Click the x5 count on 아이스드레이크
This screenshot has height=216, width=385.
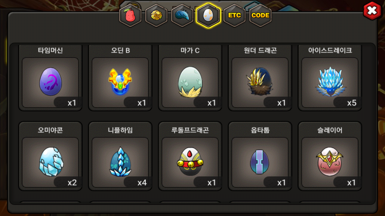[x=352, y=103]
